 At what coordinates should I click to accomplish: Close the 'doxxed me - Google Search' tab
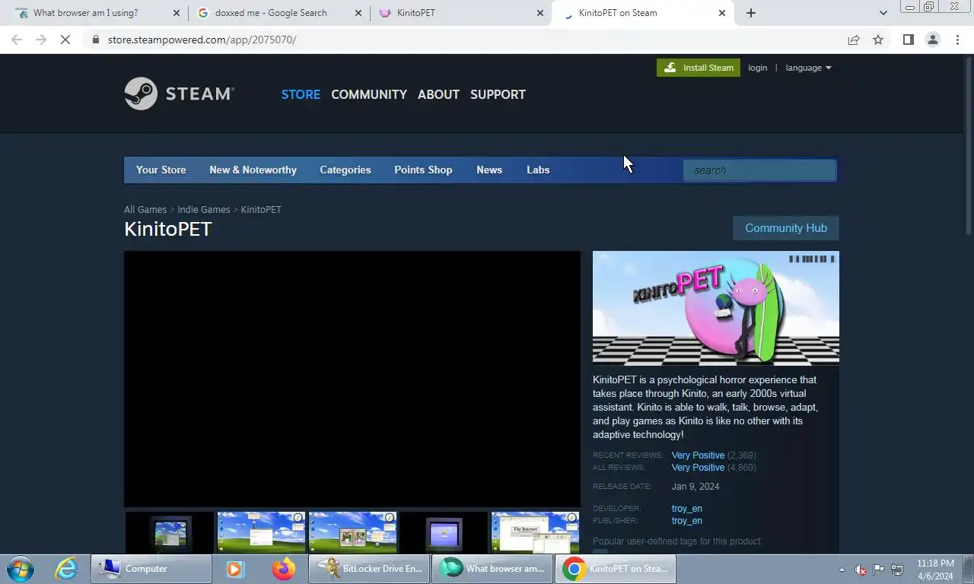pos(358,13)
